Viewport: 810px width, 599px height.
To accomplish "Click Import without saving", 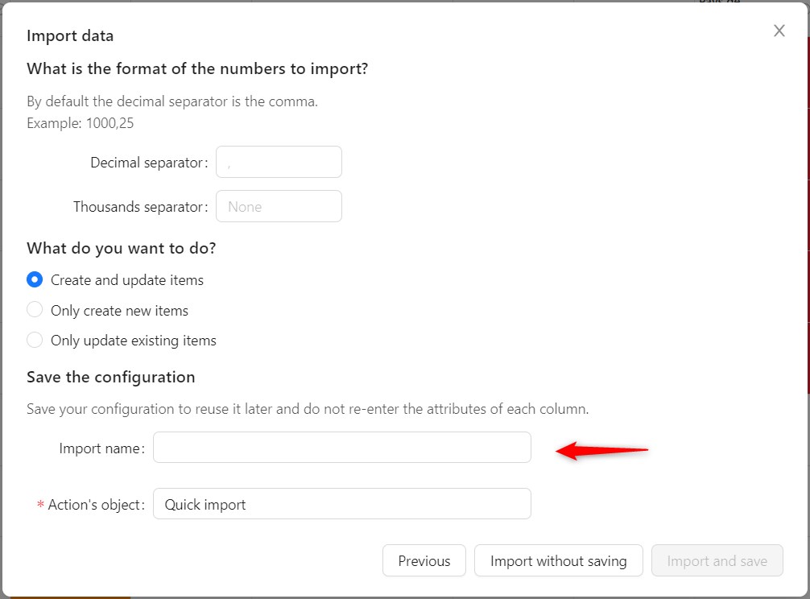I will click(558, 560).
